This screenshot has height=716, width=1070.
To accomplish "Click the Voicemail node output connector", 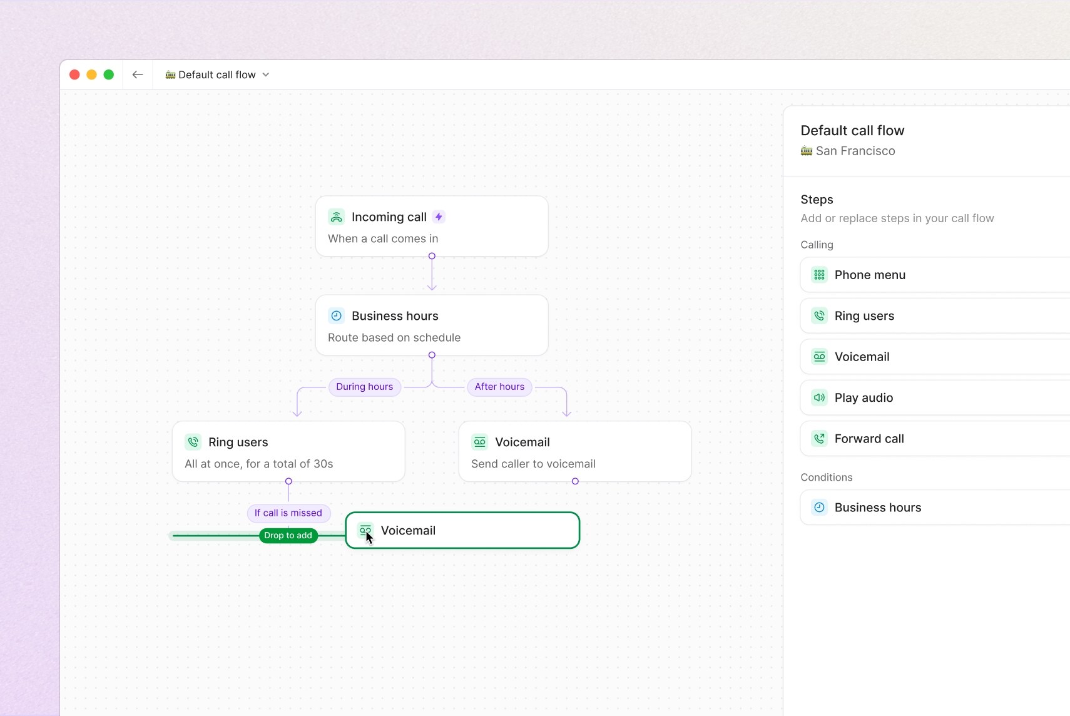I will (x=575, y=481).
